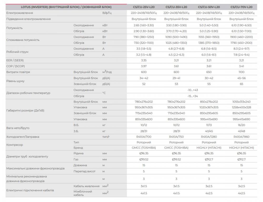Screen dimensions: 263x202
Task: Select the R410A/1960 refrigerant value
Action: (x=241, y=137)
